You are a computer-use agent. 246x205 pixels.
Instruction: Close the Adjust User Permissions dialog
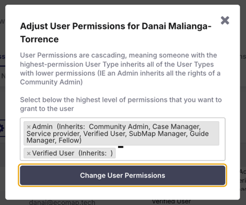point(225,20)
